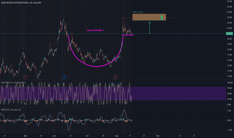Click the Jul date on time axis
This screenshot has height=138, width=234.
(87, 136)
